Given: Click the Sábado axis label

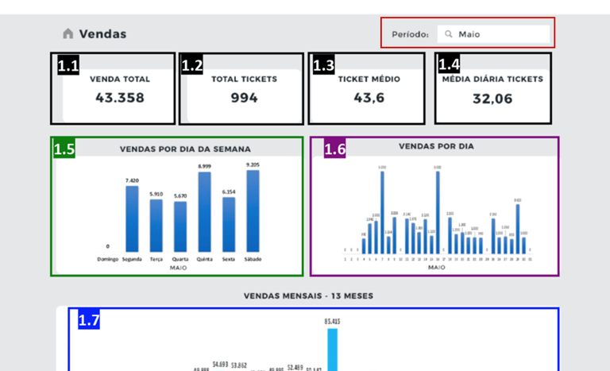Looking at the screenshot, I should pos(253,259).
